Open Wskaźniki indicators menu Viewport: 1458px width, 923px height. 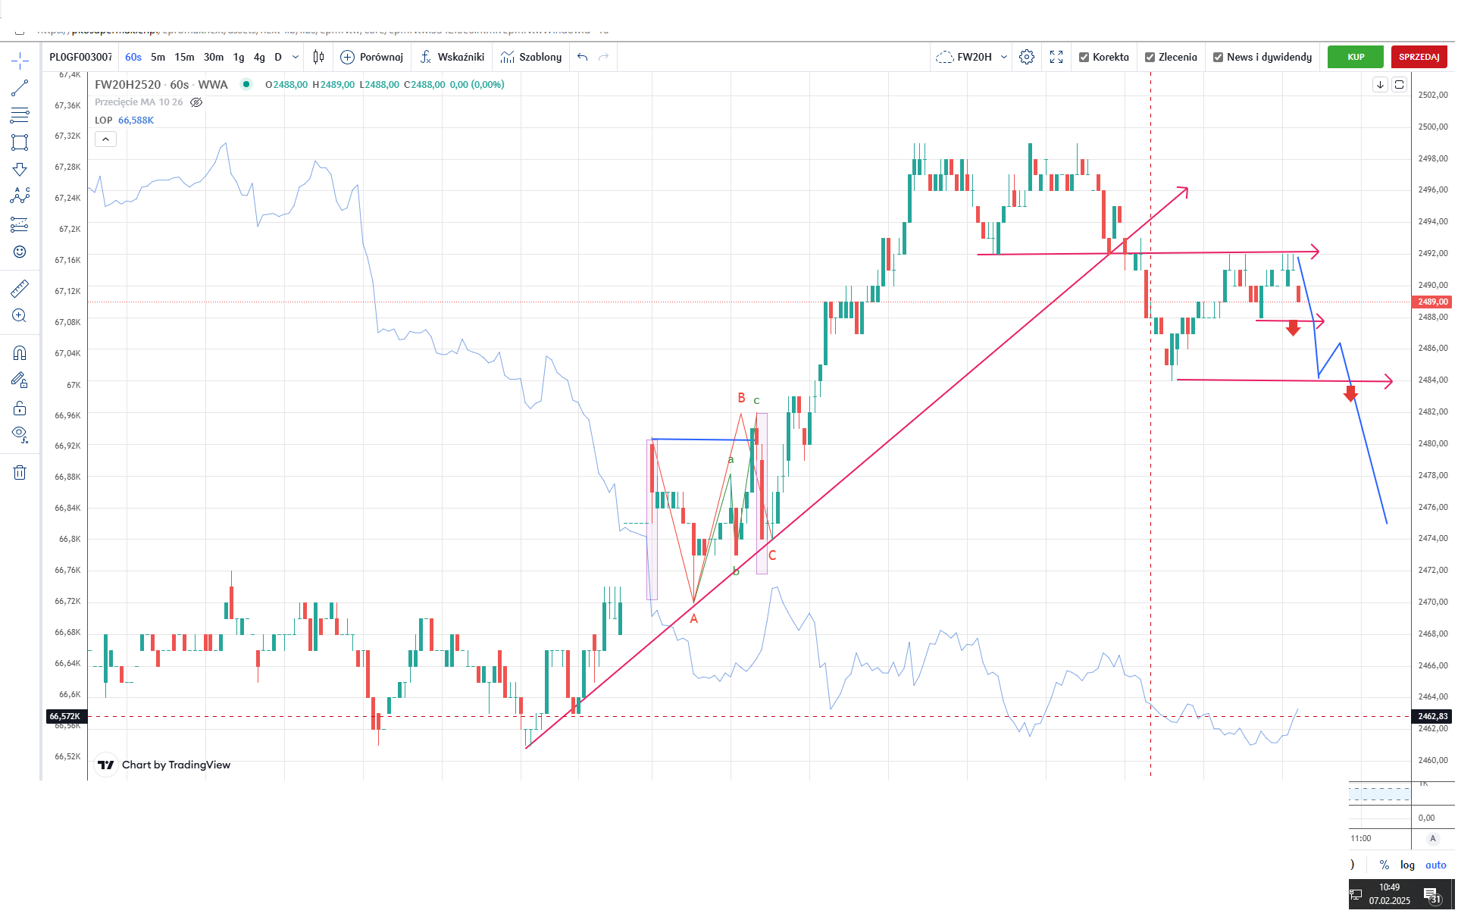coord(452,57)
